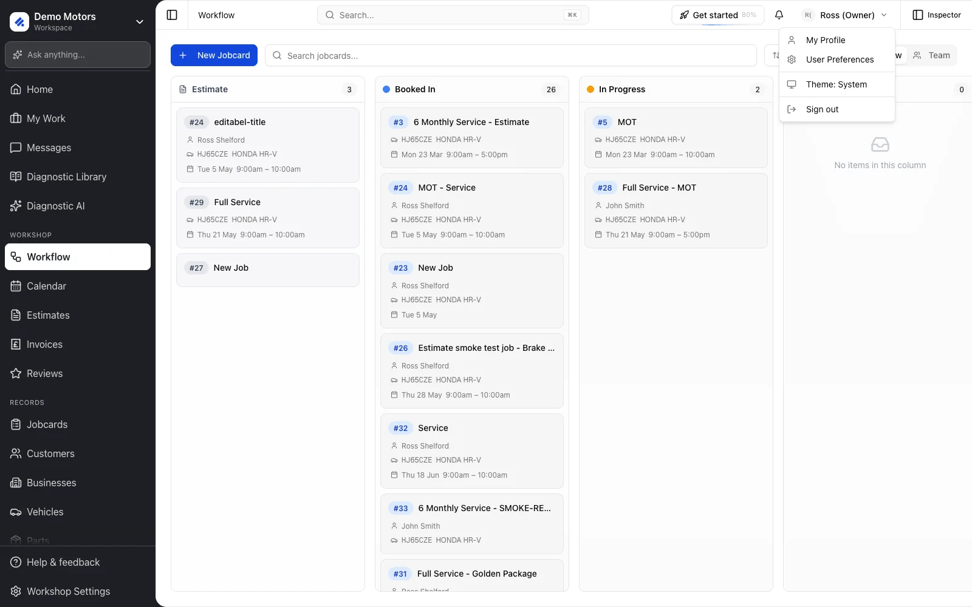Launch Diagnostic AI

(x=78, y=206)
